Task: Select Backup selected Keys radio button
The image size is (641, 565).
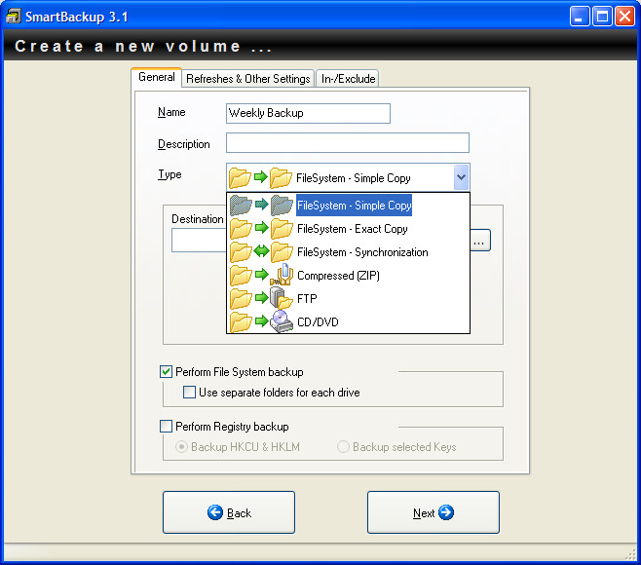Action: pos(343,446)
